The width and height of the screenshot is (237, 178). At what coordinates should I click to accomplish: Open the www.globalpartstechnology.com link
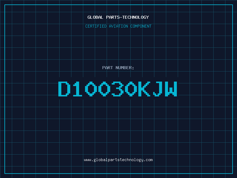pos(118,160)
